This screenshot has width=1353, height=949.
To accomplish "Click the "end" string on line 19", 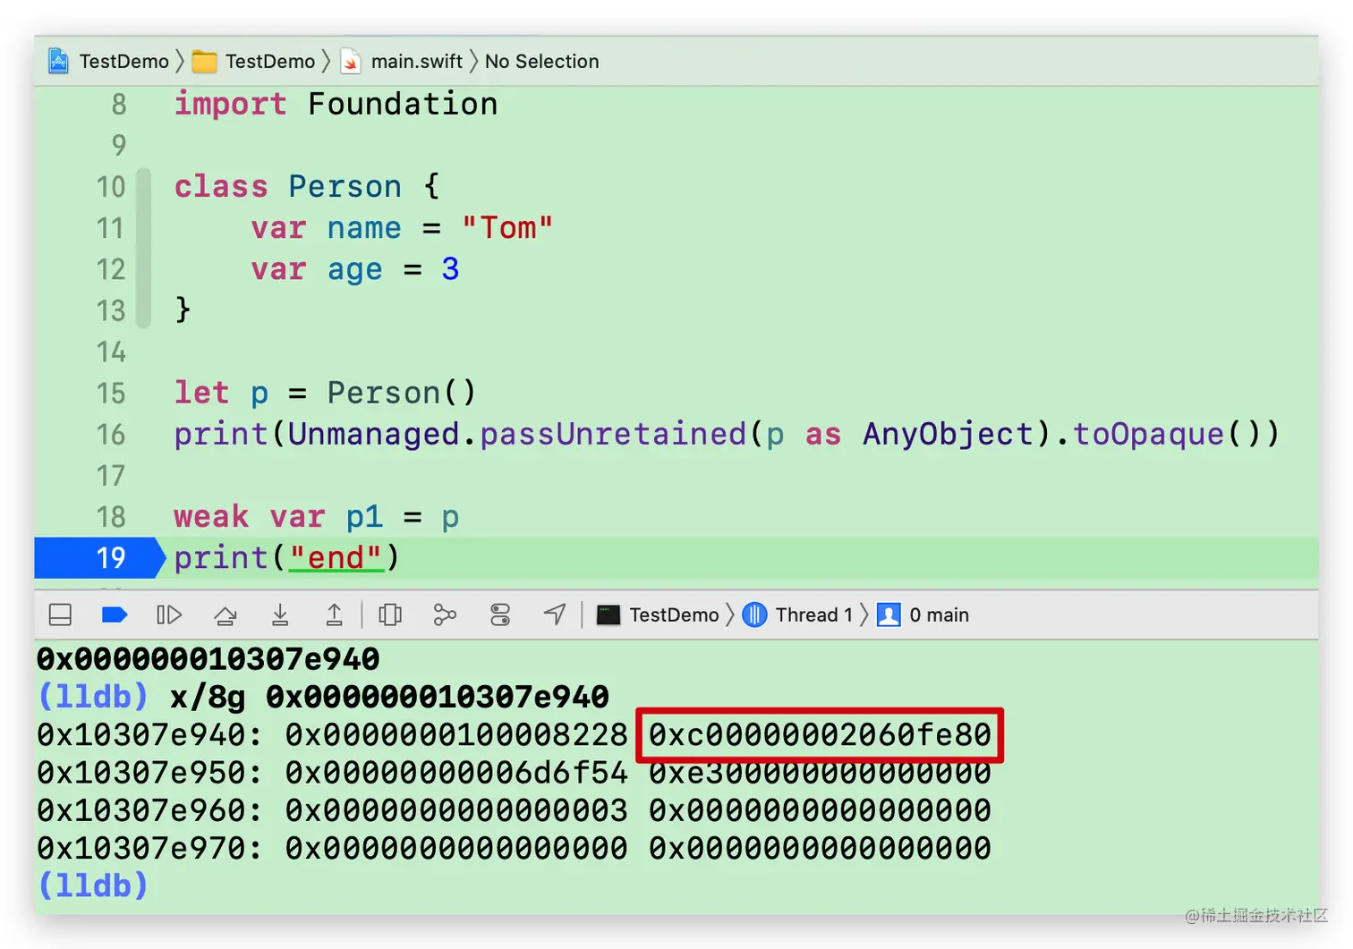I will [x=336, y=558].
